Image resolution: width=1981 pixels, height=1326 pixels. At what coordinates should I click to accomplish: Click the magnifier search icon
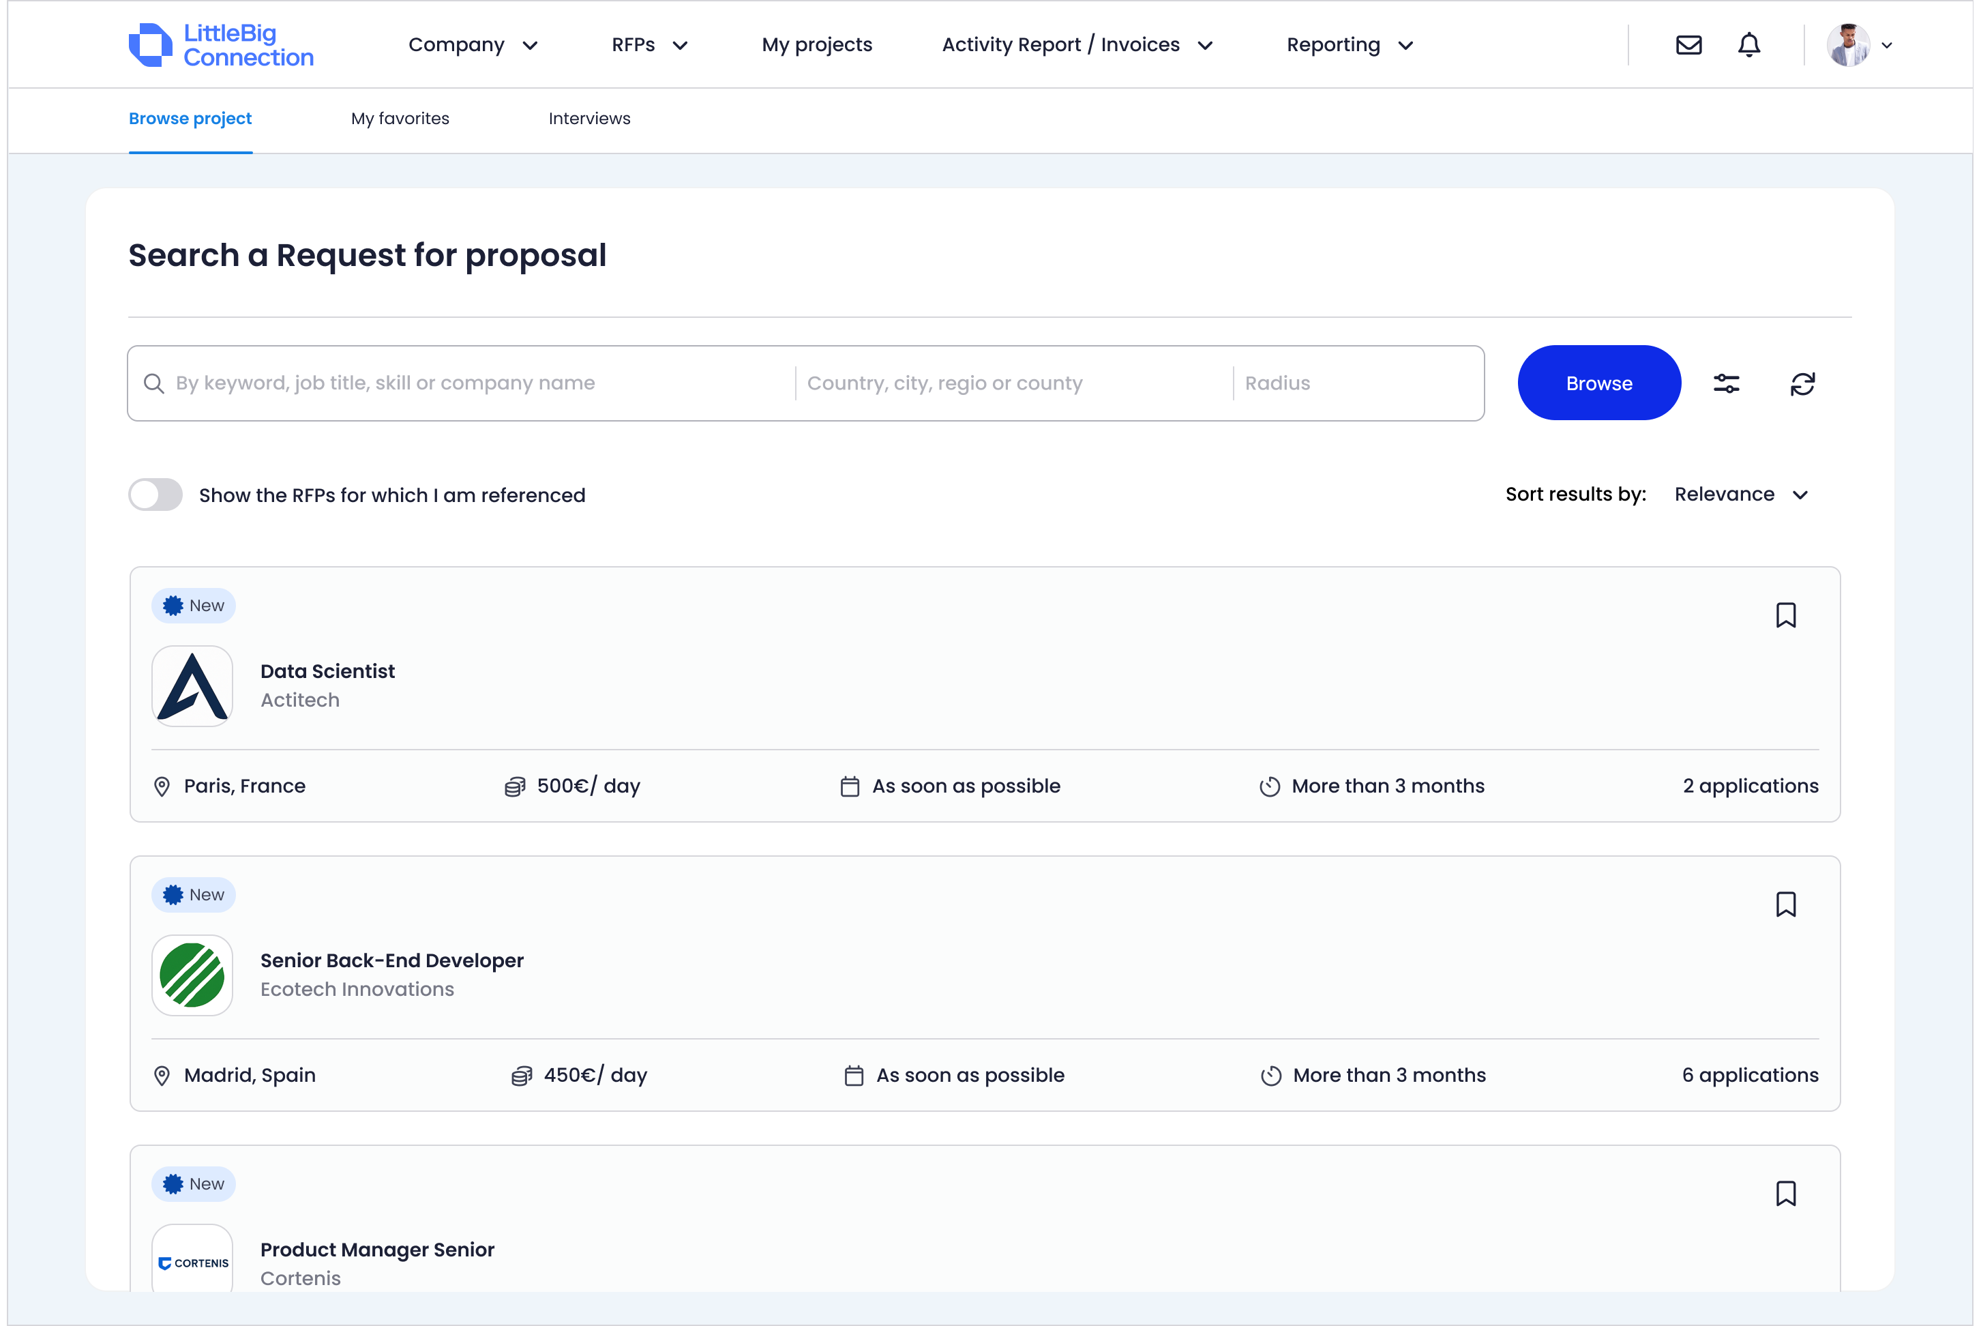[x=153, y=383]
